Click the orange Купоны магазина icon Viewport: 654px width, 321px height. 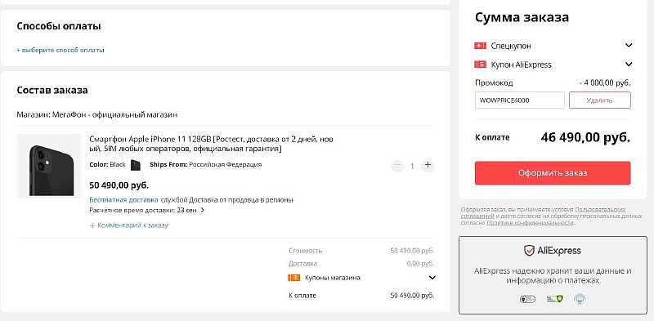click(294, 278)
